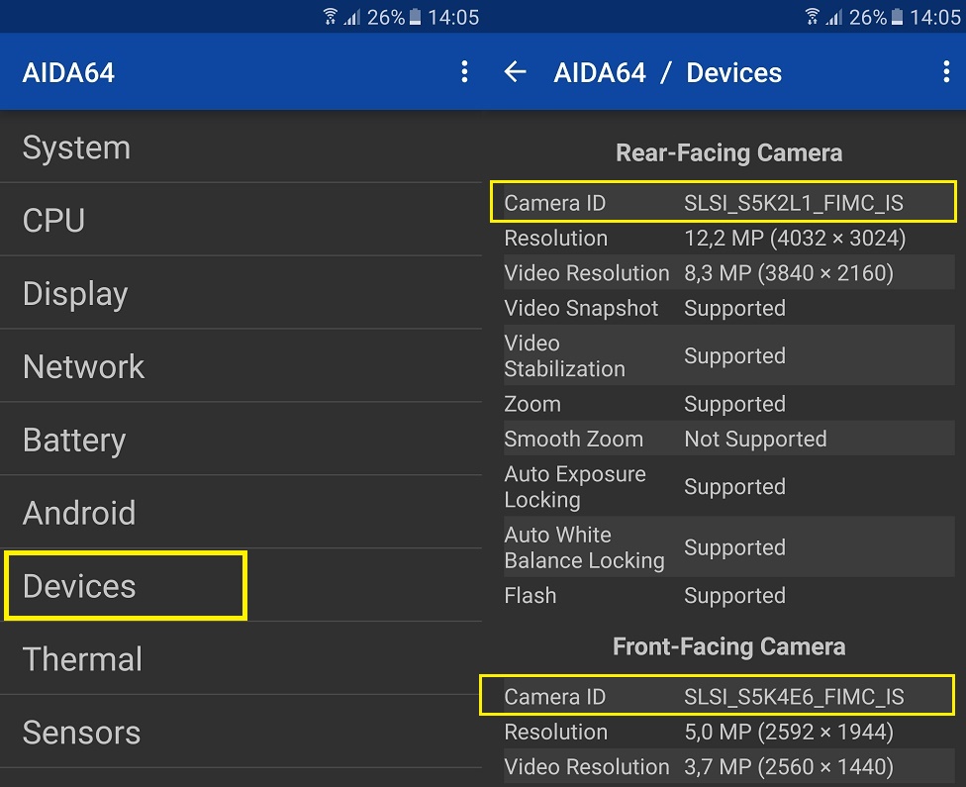This screenshot has height=787, width=966.
Task: Tap the battery icon in right status bar
Action: click(x=898, y=17)
